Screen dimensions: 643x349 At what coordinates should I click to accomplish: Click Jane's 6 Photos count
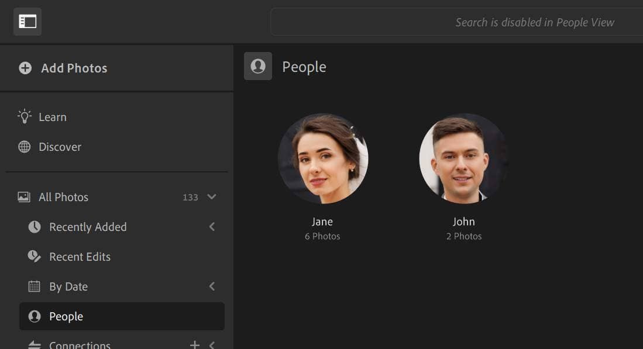[x=322, y=236]
